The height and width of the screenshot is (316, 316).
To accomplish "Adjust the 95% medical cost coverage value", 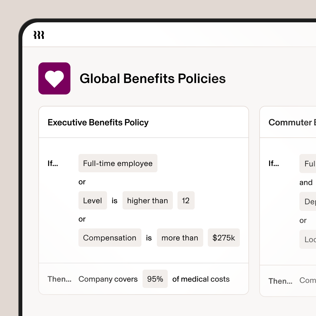I will click(155, 279).
